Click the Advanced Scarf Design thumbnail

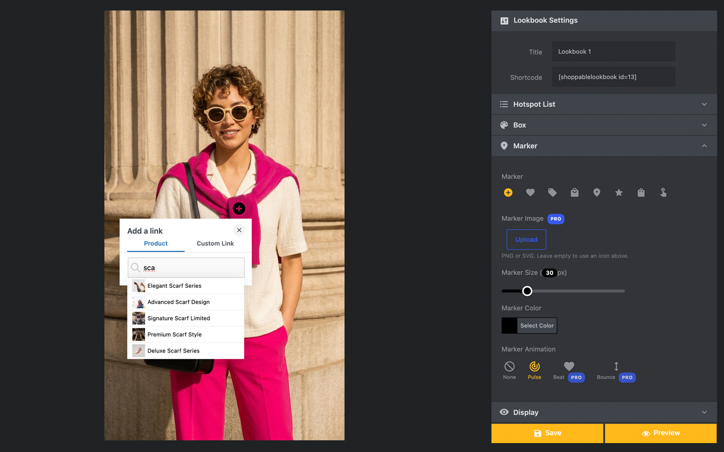[138, 302]
